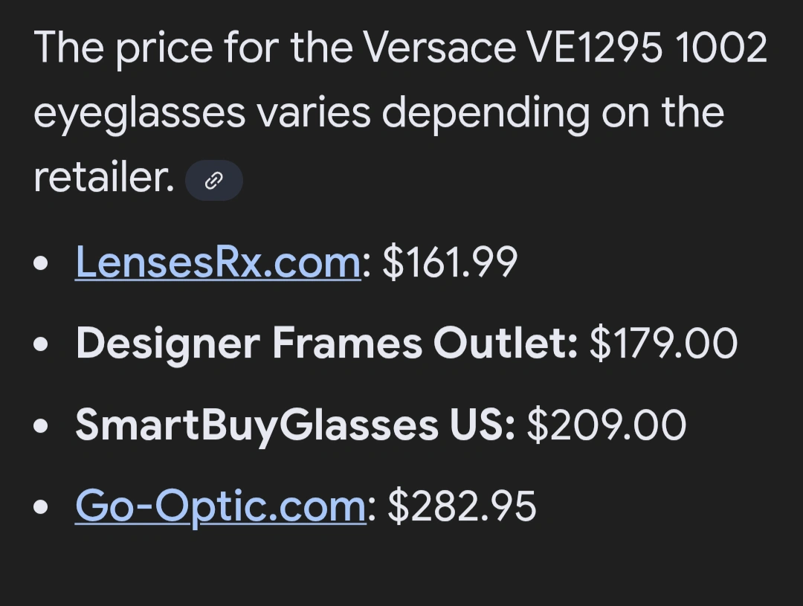Click the word Versace
The image size is (803, 606).
point(439,48)
